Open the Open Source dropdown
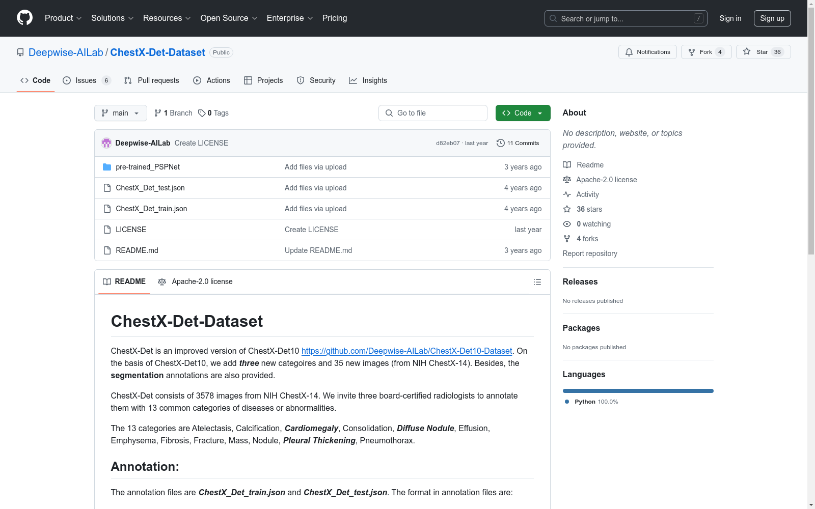The height and width of the screenshot is (509, 815). pyautogui.click(x=229, y=18)
